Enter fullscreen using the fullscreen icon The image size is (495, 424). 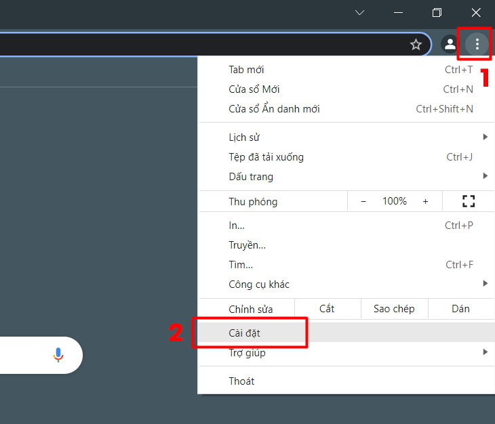(468, 201)
